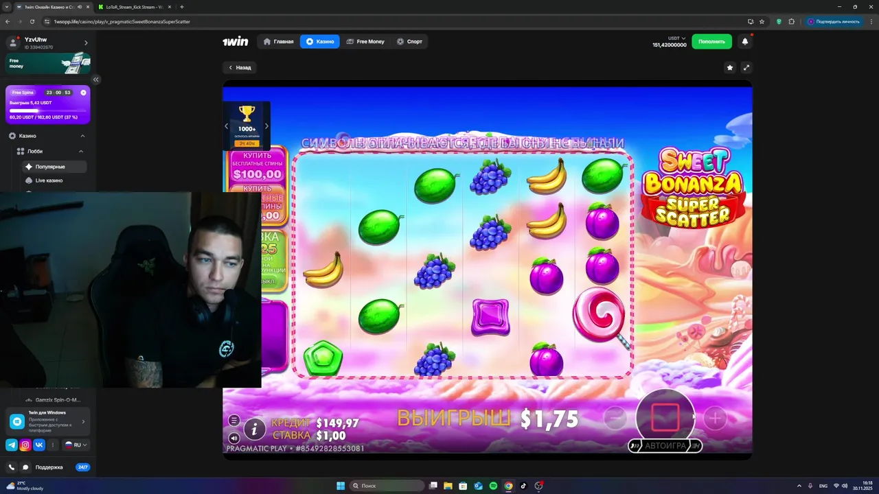
Task: Open the Instagram social link
Action: pyautogui.click(x=25, y=445)
